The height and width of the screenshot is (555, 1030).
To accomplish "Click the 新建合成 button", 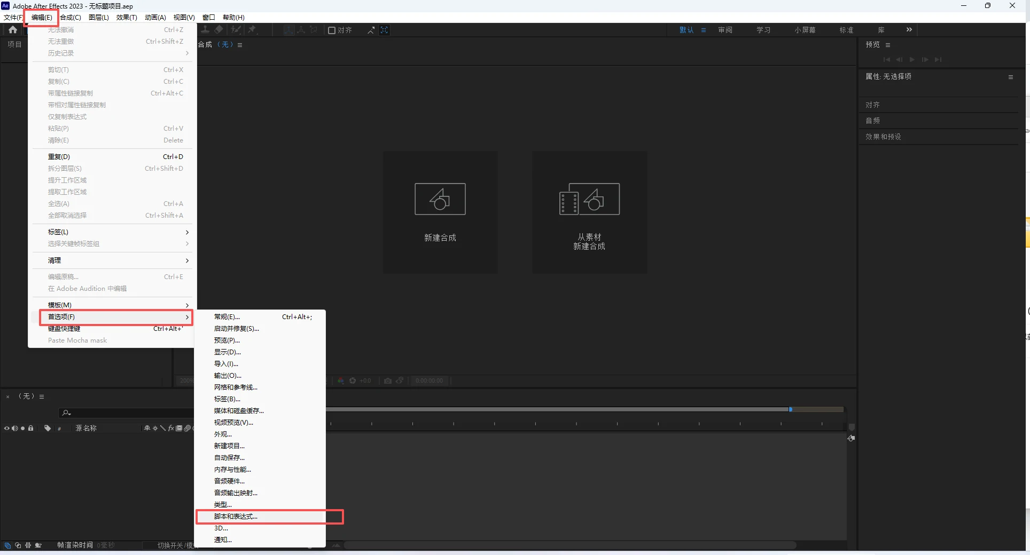I will (x=440, y=212).
